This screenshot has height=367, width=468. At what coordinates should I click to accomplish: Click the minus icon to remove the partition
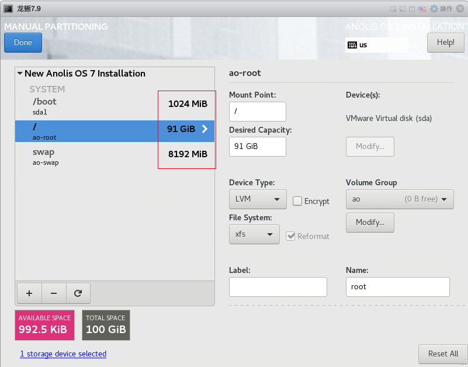click(54, 293)
